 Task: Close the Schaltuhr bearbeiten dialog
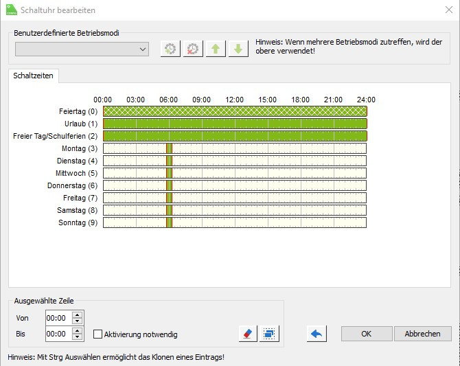click(449, 10)
